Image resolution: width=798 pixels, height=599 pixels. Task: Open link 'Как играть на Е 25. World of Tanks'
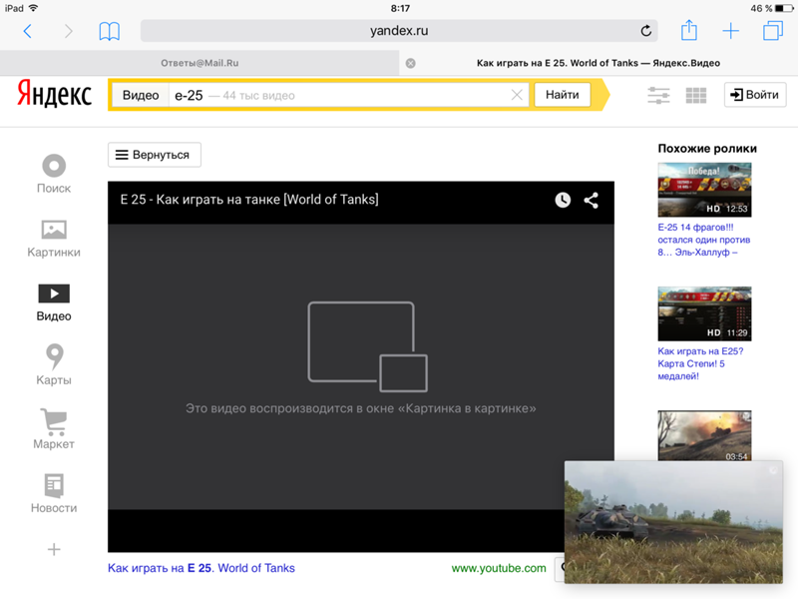pos(201,568)
